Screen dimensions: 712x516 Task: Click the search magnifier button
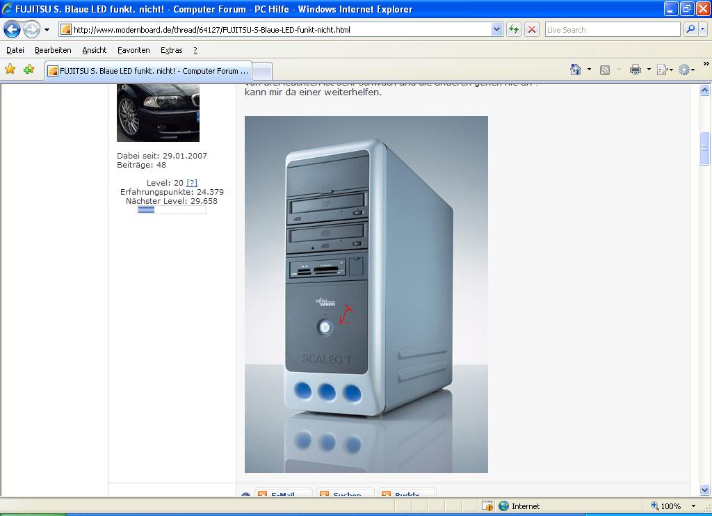[690, 29]
